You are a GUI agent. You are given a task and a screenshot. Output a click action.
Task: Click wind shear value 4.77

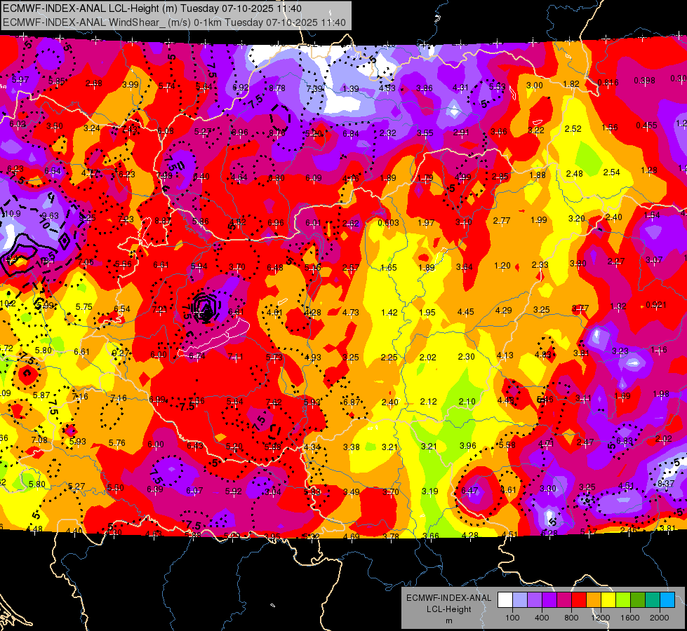point(90,173)
